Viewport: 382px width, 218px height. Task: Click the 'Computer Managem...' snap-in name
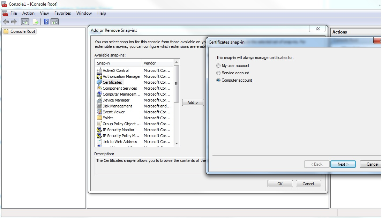[x=121, y=94]
